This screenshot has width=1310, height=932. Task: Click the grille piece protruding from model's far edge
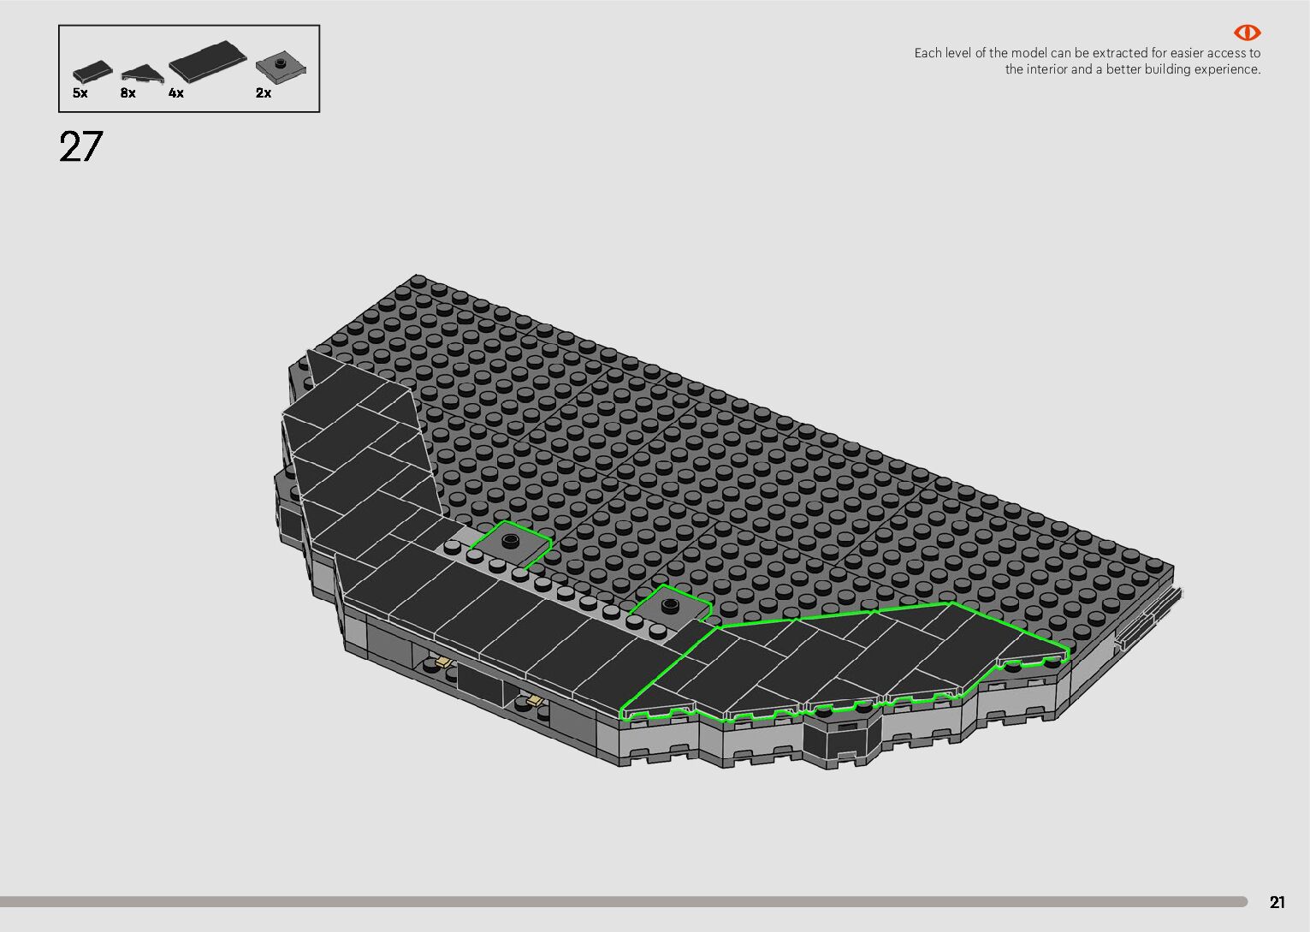pyautogui.click(x=1151, y=616)
